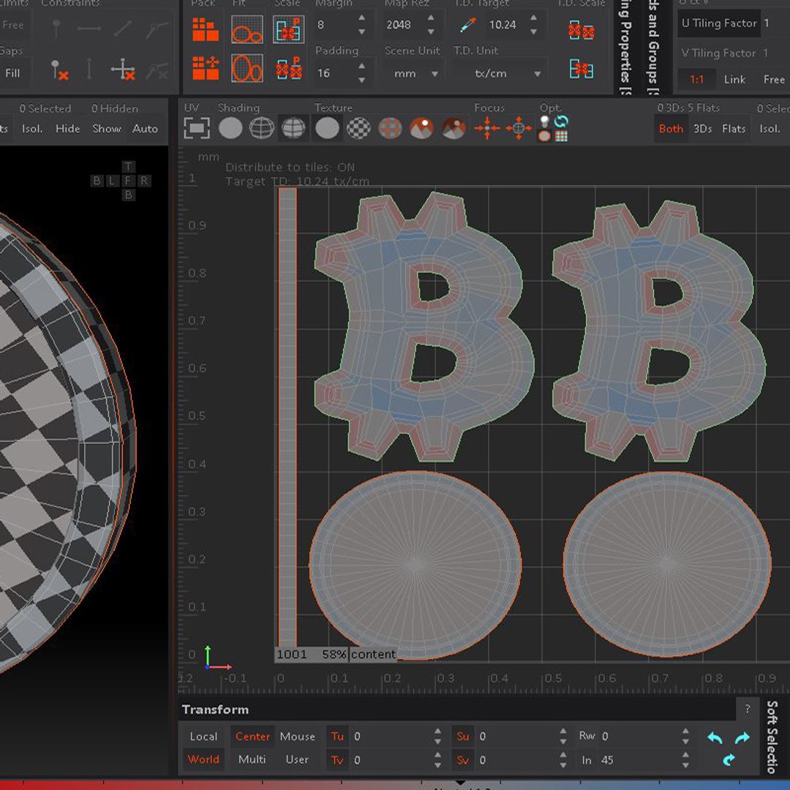Click the Transform panel help button

coord(747,710)
